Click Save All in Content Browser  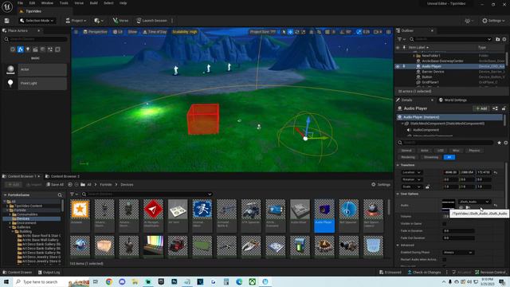pyautogui.click(x=55, y=184)
